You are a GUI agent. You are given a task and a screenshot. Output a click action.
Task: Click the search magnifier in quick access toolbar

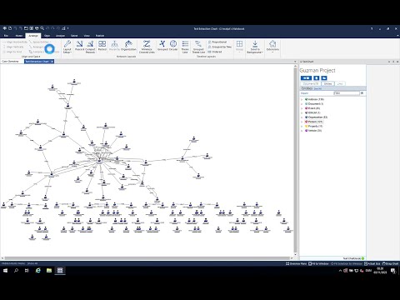coord(42,28)
